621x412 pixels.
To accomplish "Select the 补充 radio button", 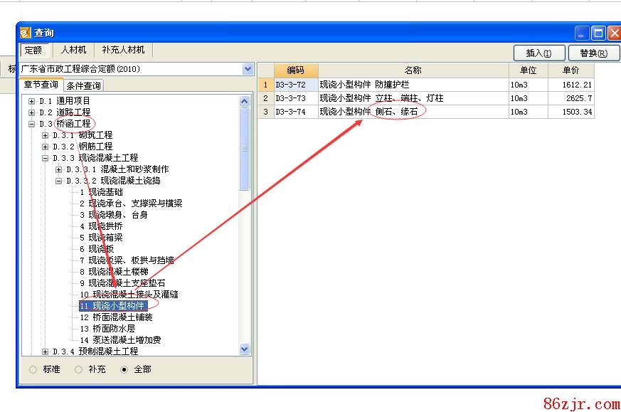I will 78,370.
